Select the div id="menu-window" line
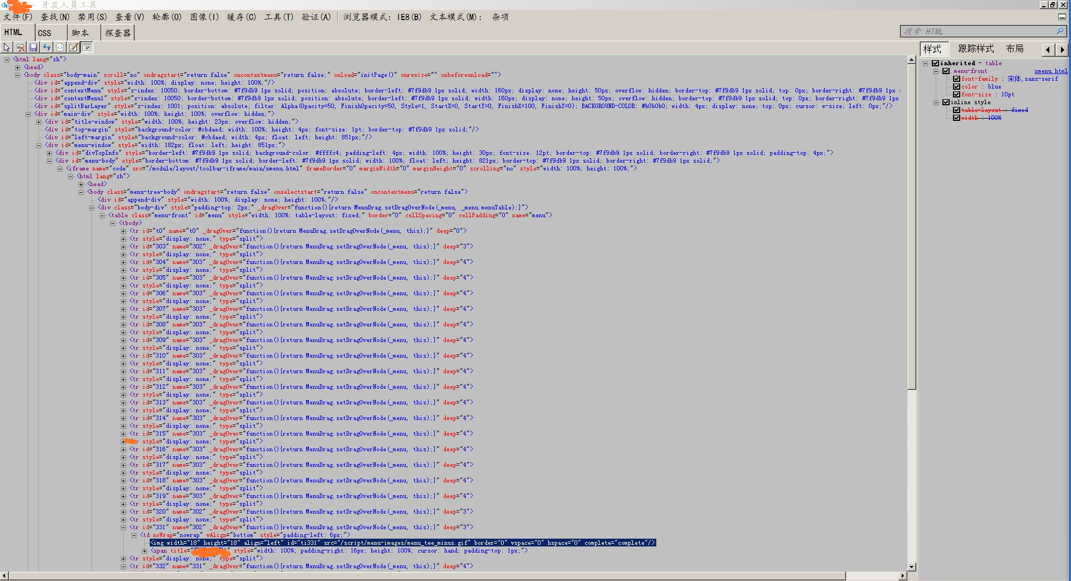Viewport: 1071px width, 581px height. pos(165,145)
